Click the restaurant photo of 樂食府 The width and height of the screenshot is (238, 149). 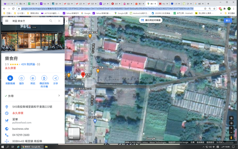pyautogui.click(x=33, y=39)
